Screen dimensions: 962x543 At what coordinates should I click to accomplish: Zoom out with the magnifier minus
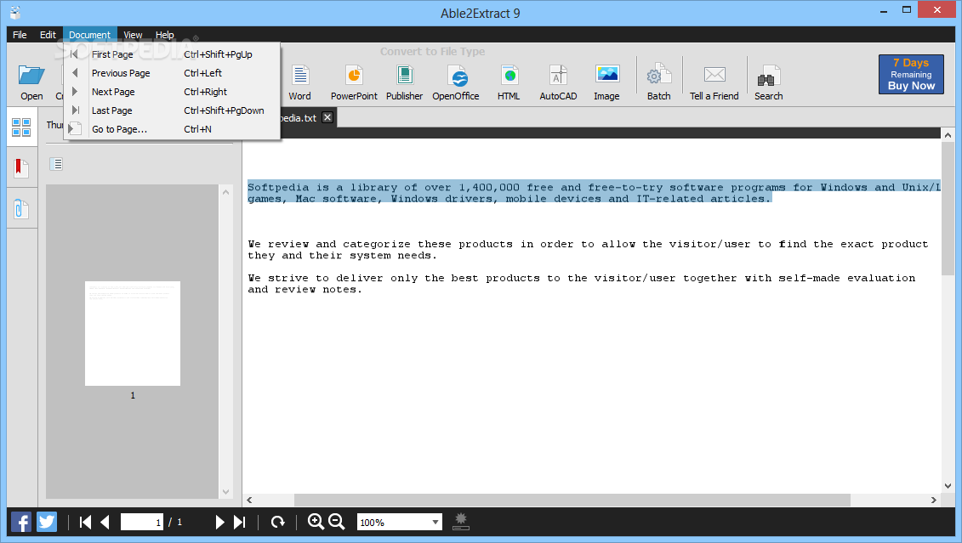(336, 522)
